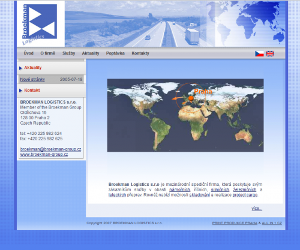Screen dimensions: 300x250
Task: Open the Poptávka navigation item
Action: (115, 53)
